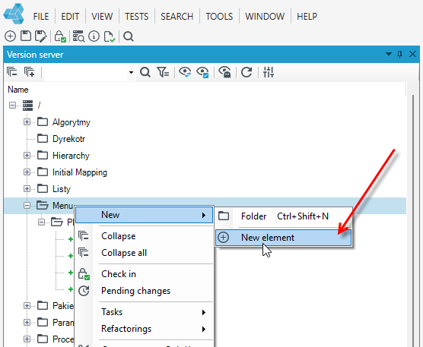The width and height of the screenshot is (423, 347).
Task: Expand the Initial Mapping folder
Action: tap(27, 172)
